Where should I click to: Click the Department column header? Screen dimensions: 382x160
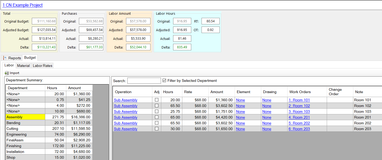[x=25, y=88]
